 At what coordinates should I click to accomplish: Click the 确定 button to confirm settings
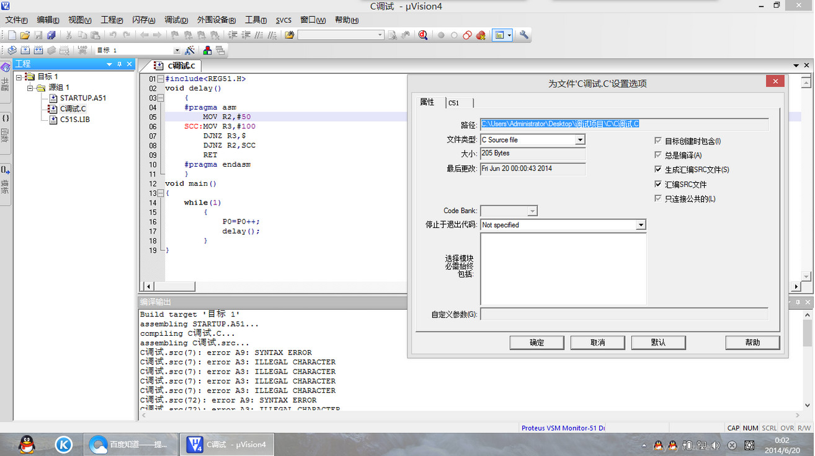click(537, 342)
